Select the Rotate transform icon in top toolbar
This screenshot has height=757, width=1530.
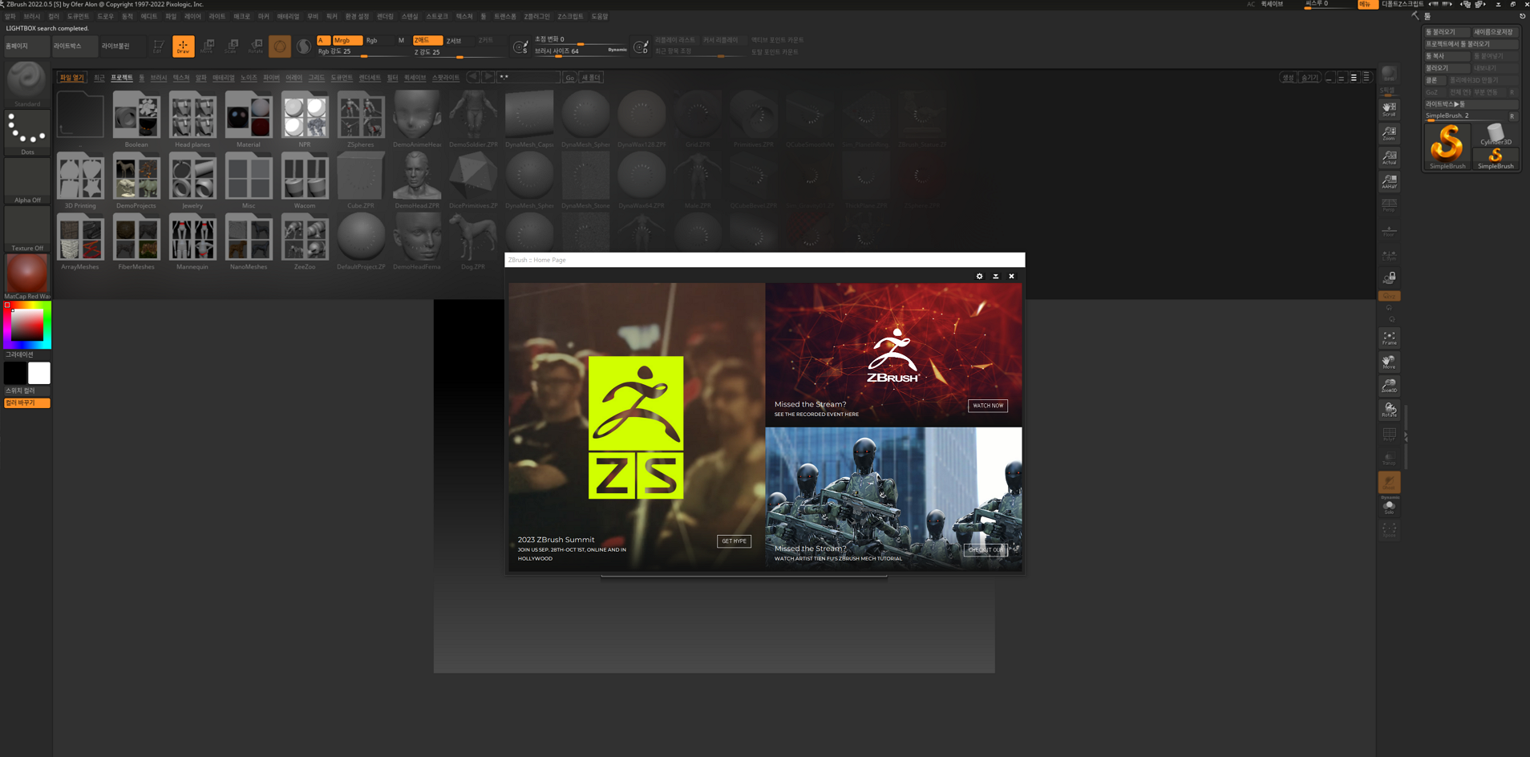(x=255, y=47)
